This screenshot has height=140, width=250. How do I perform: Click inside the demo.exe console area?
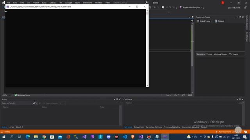pyautogui.click(x=75, y=48)
